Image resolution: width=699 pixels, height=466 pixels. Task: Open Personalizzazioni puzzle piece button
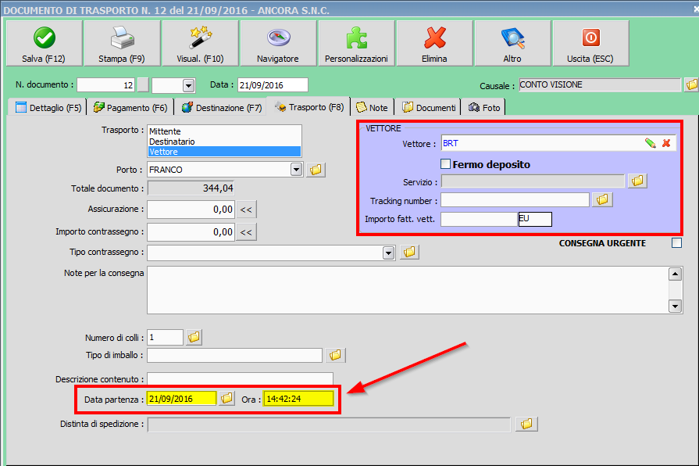coord(356,44)
